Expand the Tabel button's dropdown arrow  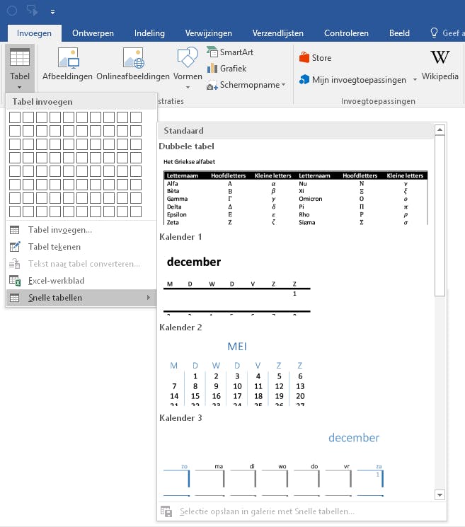(x=20, y=88)
